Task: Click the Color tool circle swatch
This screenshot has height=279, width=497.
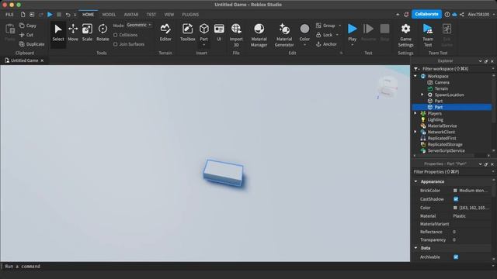Action: (x=304, y=29)
